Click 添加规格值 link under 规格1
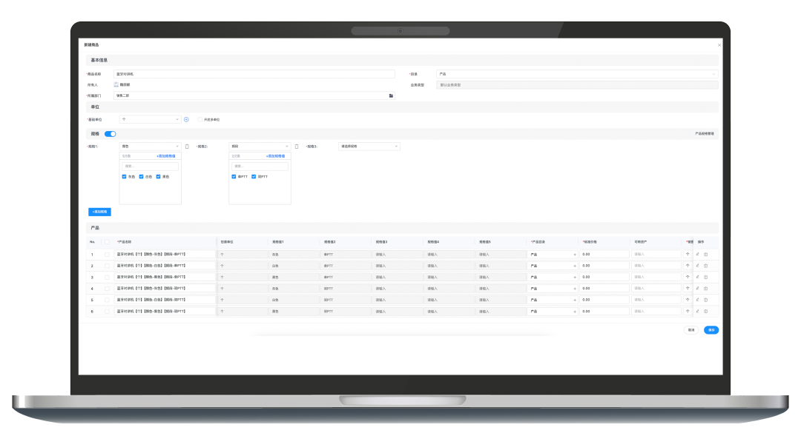801x436 pixels. [x=165, y=156]
